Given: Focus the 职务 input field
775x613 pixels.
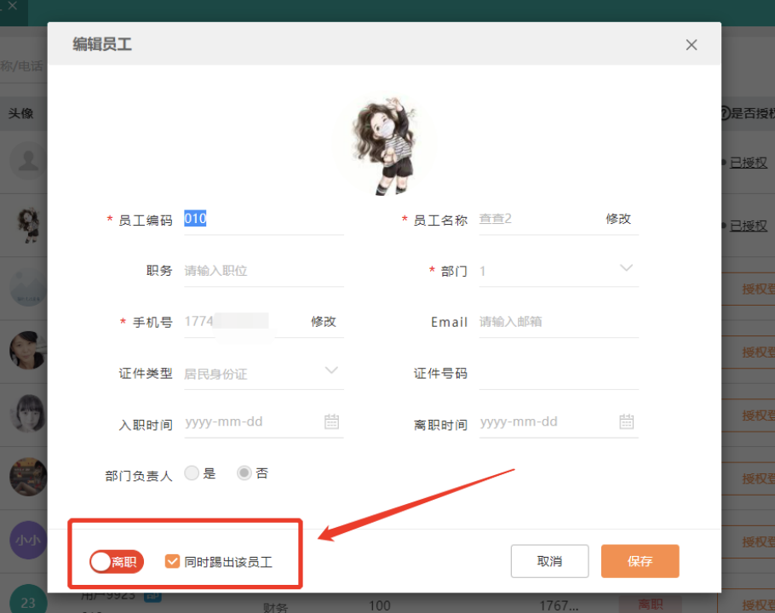Looking at the screenshot, I should coord(262,271).
